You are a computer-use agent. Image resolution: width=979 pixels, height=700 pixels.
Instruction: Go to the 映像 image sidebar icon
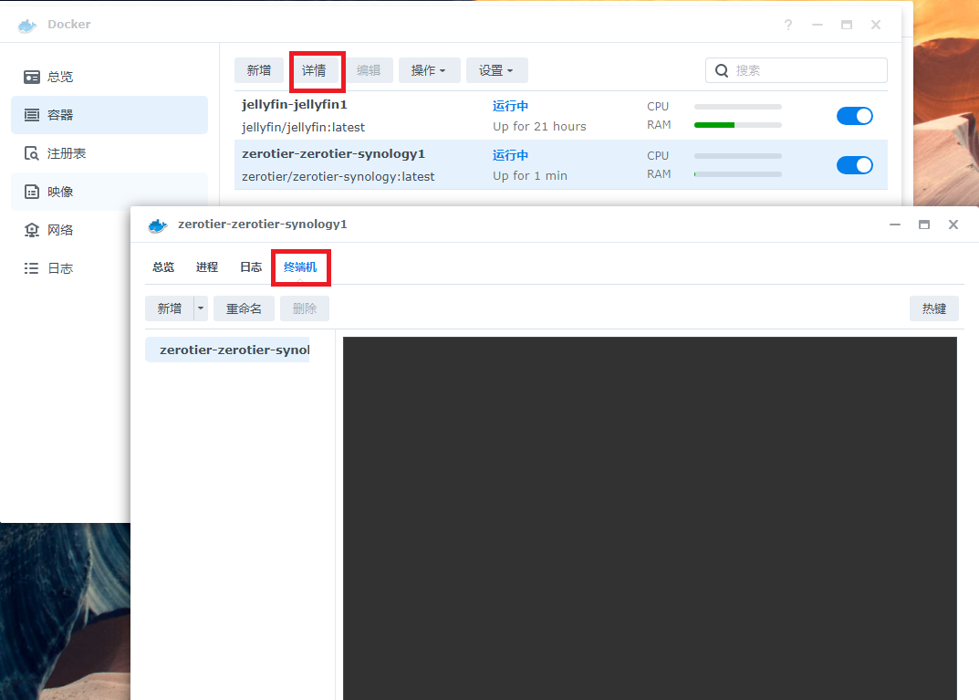tap(32, 192)
